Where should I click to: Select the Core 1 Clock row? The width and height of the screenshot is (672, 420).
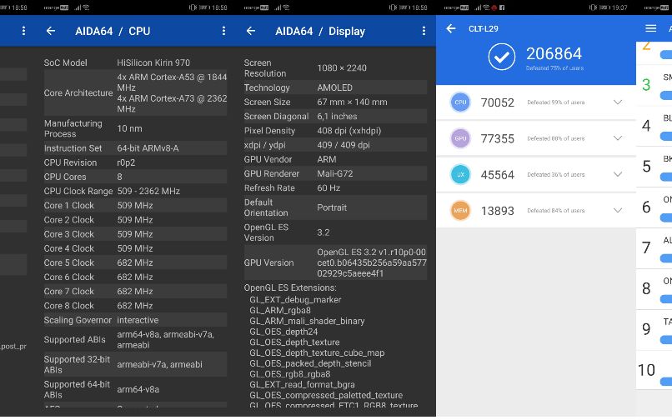(135, 206)
